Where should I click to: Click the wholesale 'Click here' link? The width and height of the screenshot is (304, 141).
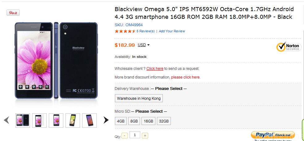point(155,69)
